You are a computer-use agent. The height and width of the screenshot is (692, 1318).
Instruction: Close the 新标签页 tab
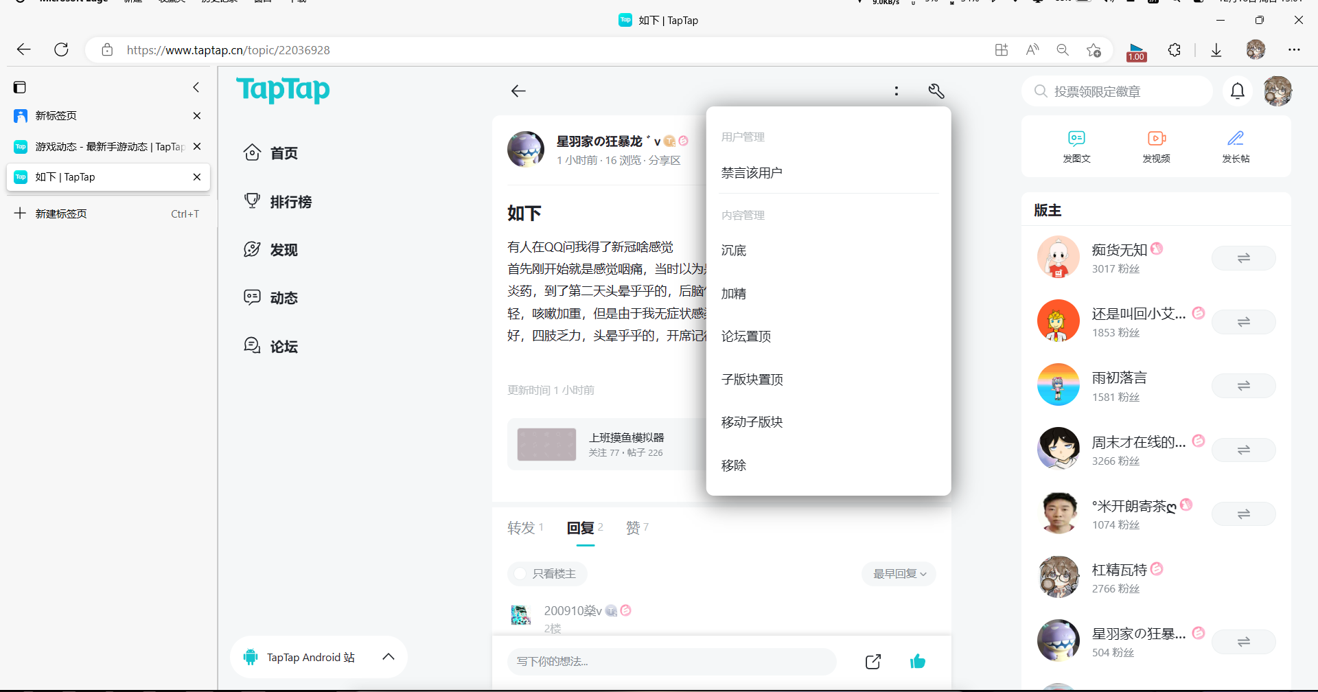coord(197,116)
